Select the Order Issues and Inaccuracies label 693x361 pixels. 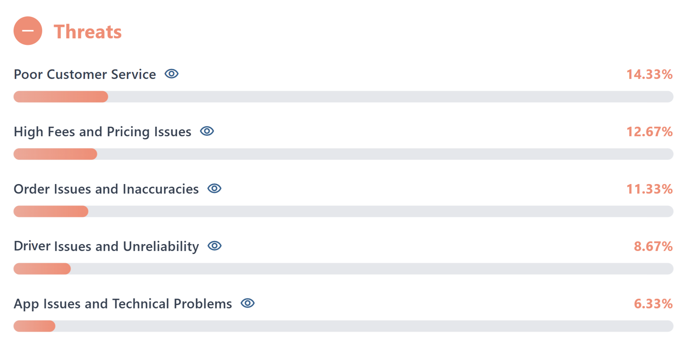106,189
